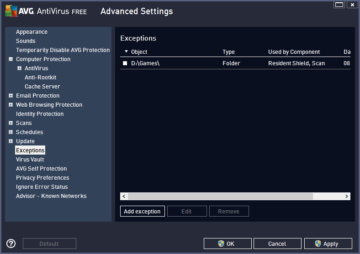
Task: Open Ignore Error Status settings
Action: (42, 187)
